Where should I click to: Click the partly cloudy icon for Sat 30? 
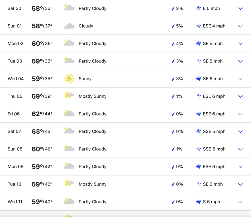coord(69,8)
